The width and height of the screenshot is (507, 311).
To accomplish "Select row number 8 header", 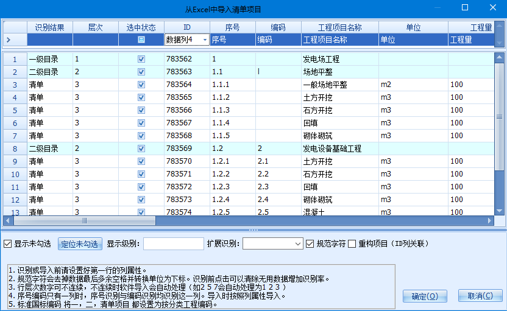I will point(15,149).
